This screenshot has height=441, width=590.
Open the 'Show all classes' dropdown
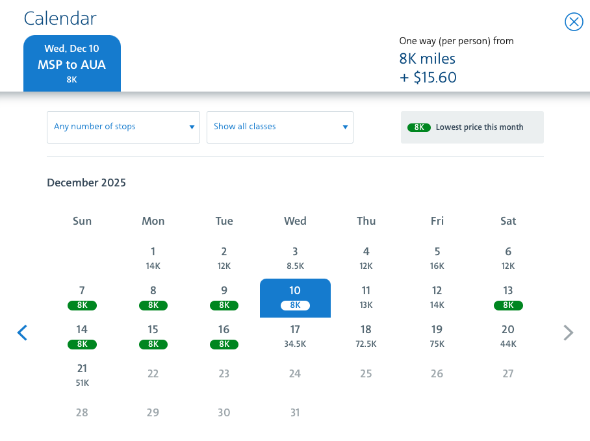279,127
